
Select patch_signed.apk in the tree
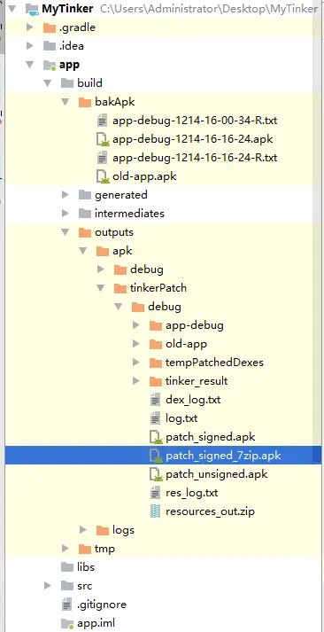[x=210, y=437]
